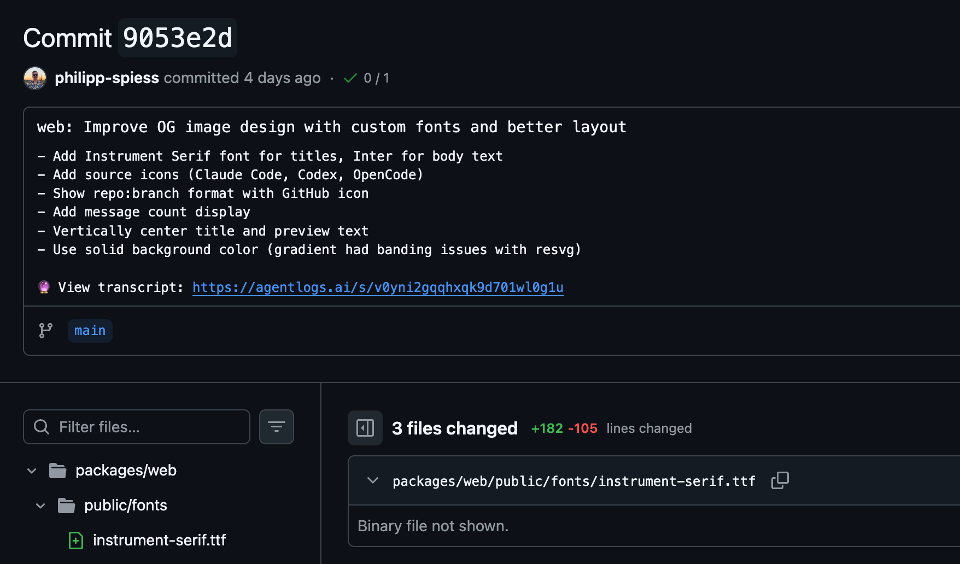Viewport: 960px width, 564px height.
Task: Click the philipp-spiess committer name
Action: click(107, 78)
